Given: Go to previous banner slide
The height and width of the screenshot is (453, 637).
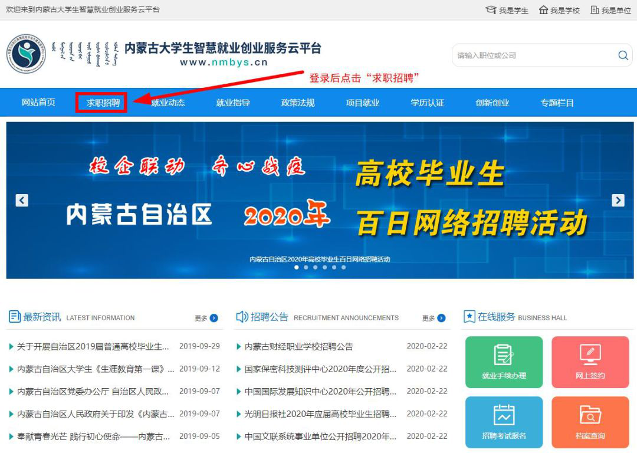Looking at the screenshot, I should (22, 201).
